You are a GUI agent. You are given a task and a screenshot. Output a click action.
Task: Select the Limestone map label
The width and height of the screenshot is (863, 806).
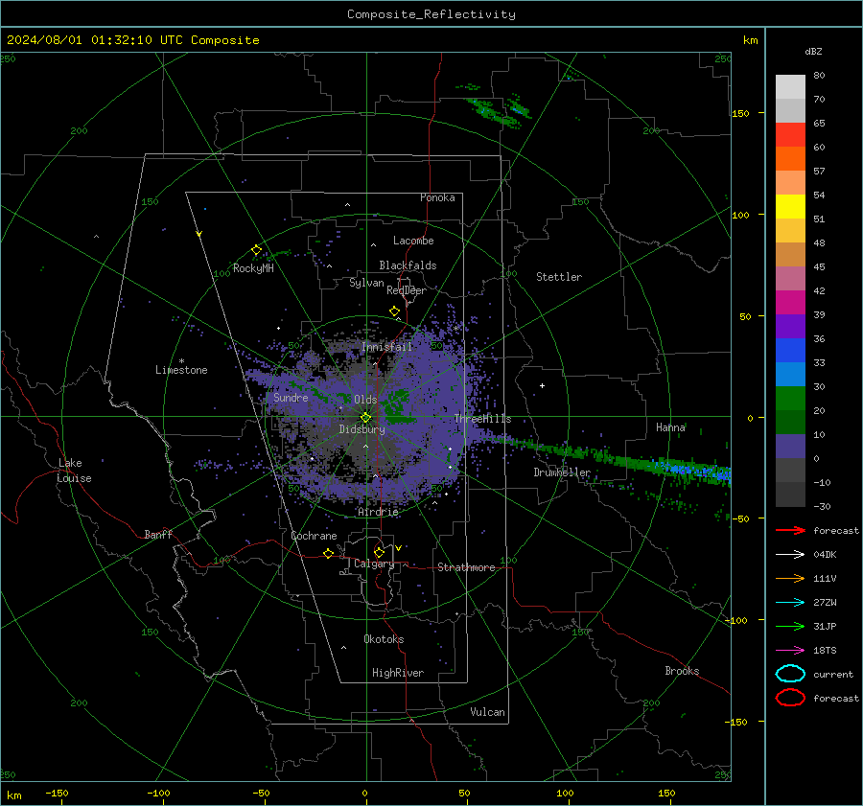(x=181, y=370)
